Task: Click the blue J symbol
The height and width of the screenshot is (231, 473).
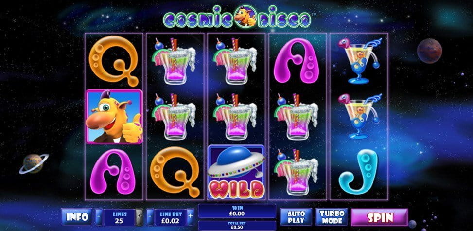Action: tap(358, 172)
